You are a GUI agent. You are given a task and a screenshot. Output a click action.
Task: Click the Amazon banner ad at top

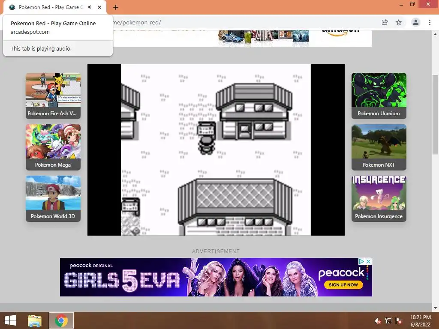pyautogui.click(x=243, y=38)
